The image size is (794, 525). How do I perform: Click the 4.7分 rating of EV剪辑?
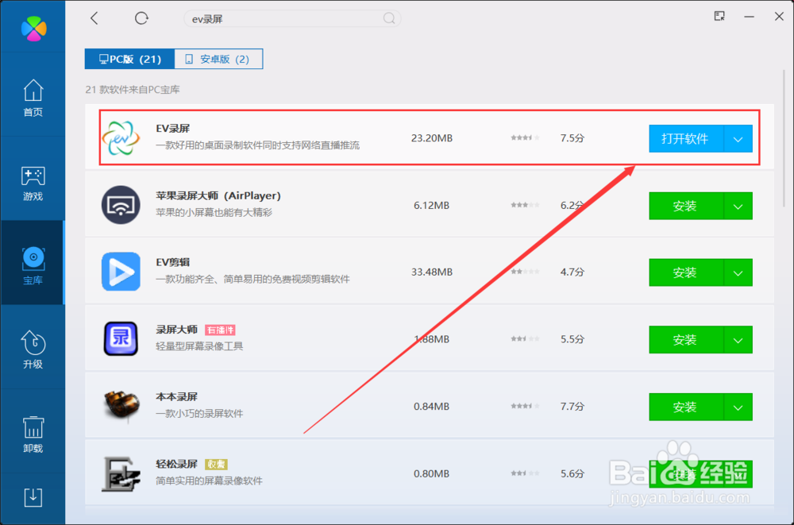tap(572, 272)
